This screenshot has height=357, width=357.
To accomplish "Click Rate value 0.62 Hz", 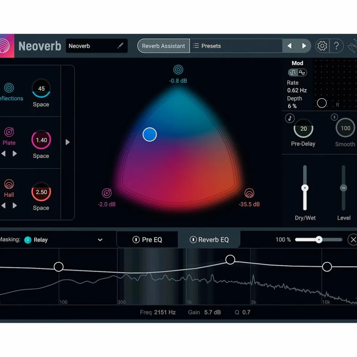I will (297, 90).
